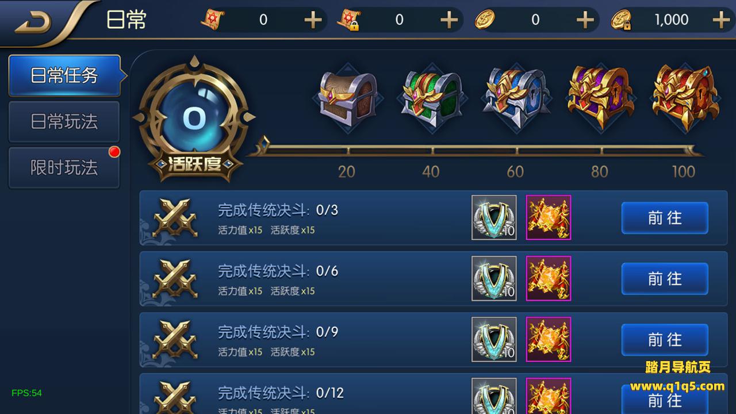The image size is (736, 414).
Task: Select the 完成传统决斗 0/6 task row
Action: click(434, 279)
